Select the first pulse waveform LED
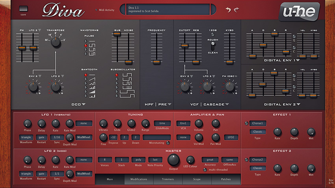The width and height of the screenshot is (335, 188). pyautogui.click(x=86, y=41)
